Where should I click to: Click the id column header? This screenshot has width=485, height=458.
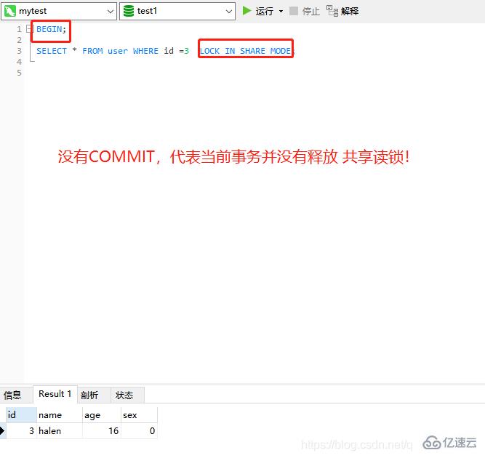pyautogui.click(x=21, y=414)
